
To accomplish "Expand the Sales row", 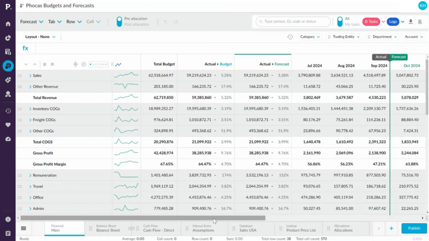I will tap(30, 75).
